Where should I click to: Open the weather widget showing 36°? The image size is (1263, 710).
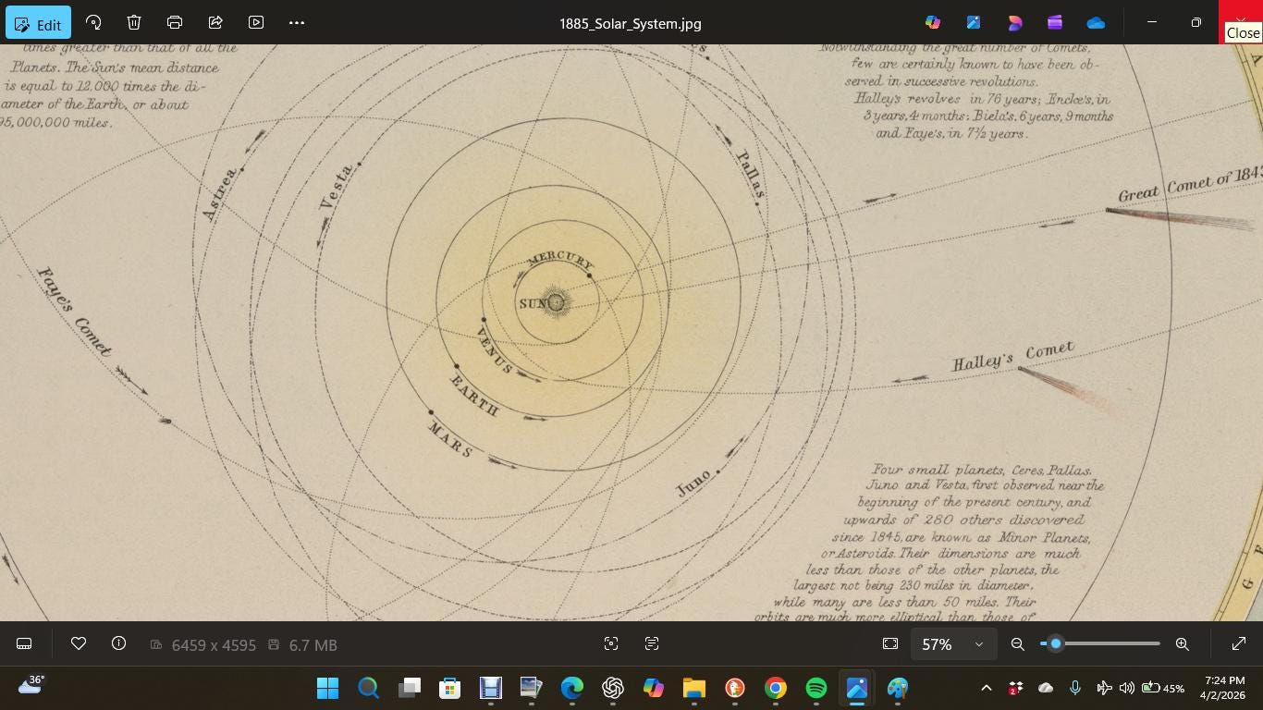point(31,686)
